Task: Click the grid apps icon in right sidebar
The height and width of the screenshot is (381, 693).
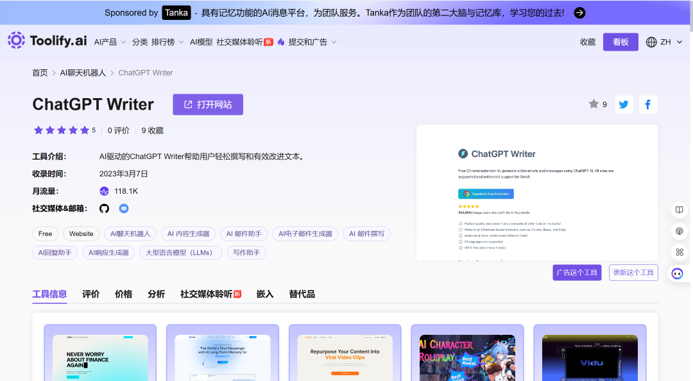Action: coord(680,252)
